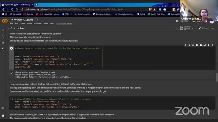Image resolution: width=218 pixels, height=122 pixels.
Task: Open the Inbox Gmail bookmark
Action: (x=50, y=14)
